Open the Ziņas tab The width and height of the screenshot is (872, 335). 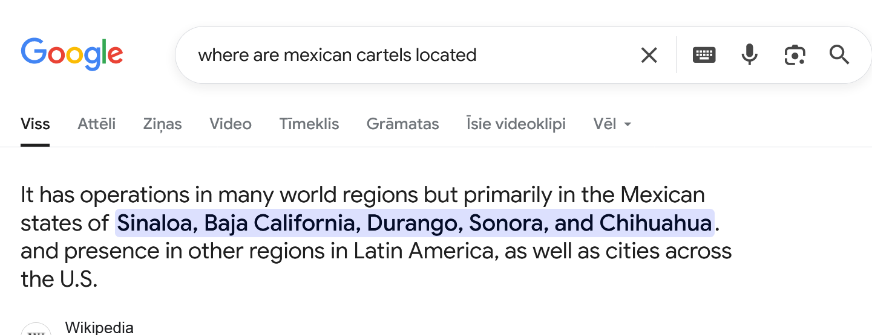click(162, 124)
